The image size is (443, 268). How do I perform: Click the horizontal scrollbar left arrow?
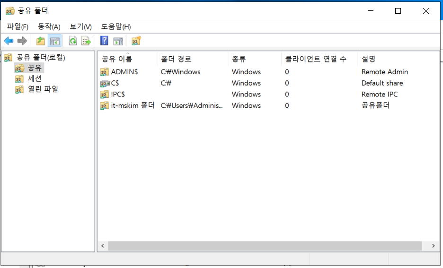tap(103, 246)
